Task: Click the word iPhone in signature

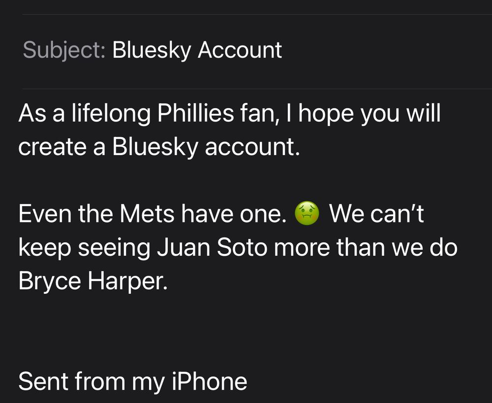Action: [210, 381]
